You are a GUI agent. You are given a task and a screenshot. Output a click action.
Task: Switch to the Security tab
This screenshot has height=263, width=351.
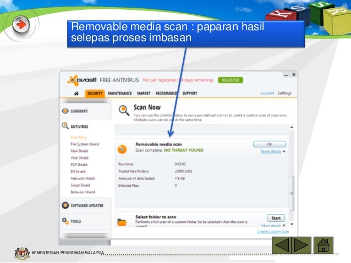pyautogui.click(x=95, y=93)
